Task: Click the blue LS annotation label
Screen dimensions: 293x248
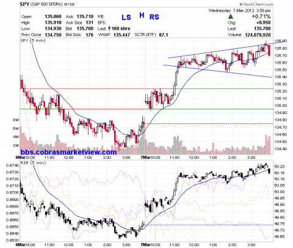Action: [x=126, y=18]
